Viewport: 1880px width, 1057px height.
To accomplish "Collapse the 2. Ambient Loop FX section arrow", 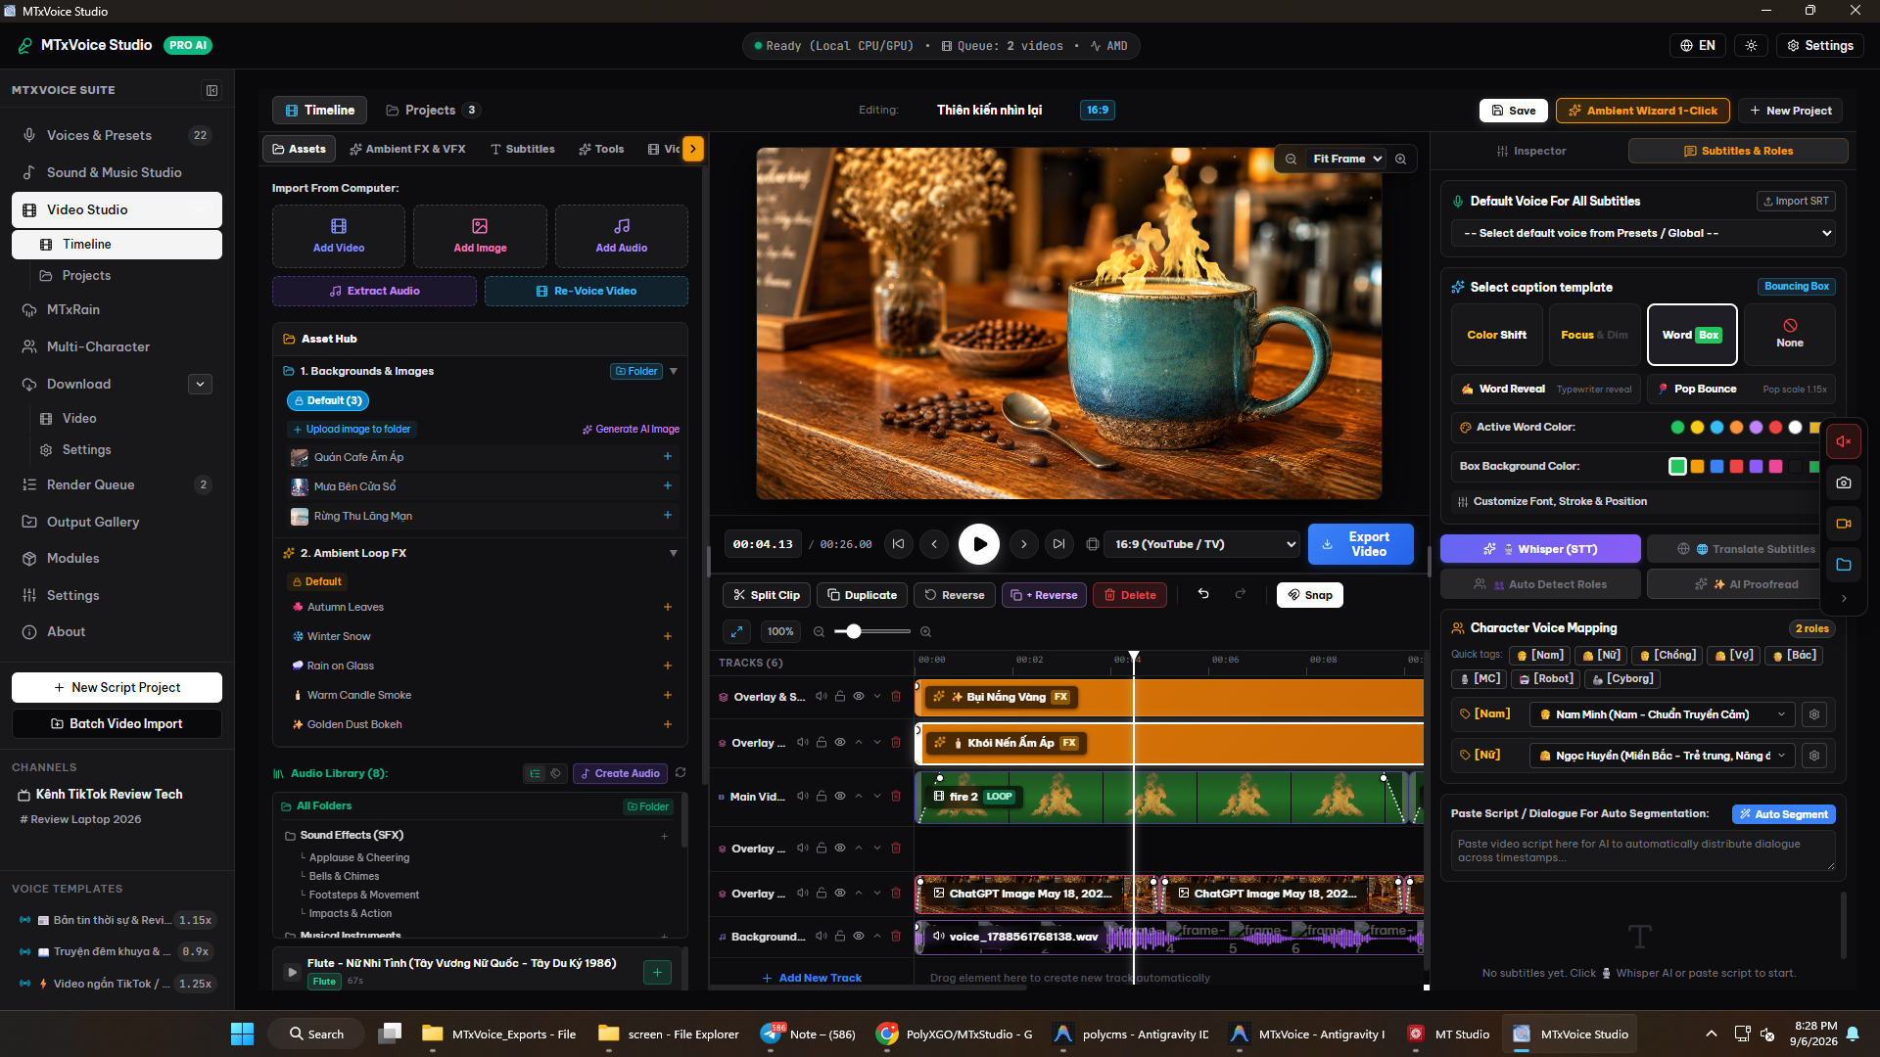I will coord(674,554).
